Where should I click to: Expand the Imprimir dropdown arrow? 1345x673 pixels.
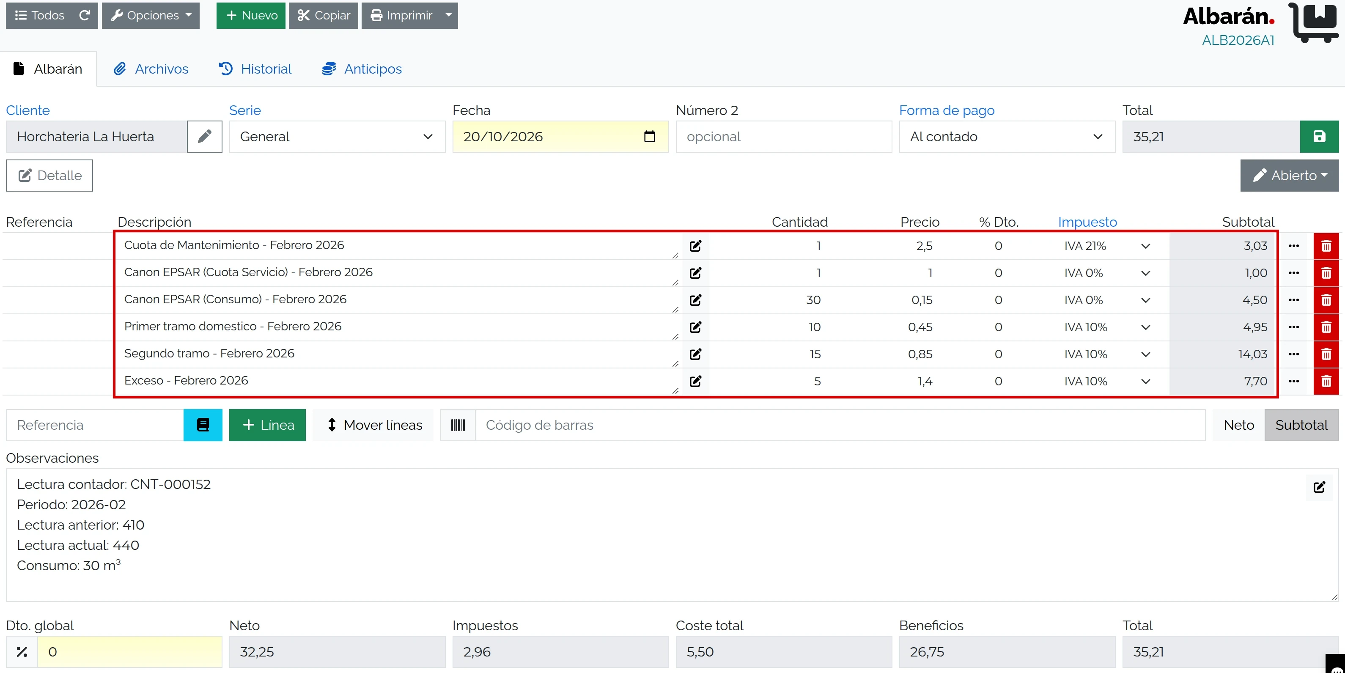(x=448, y=16)
